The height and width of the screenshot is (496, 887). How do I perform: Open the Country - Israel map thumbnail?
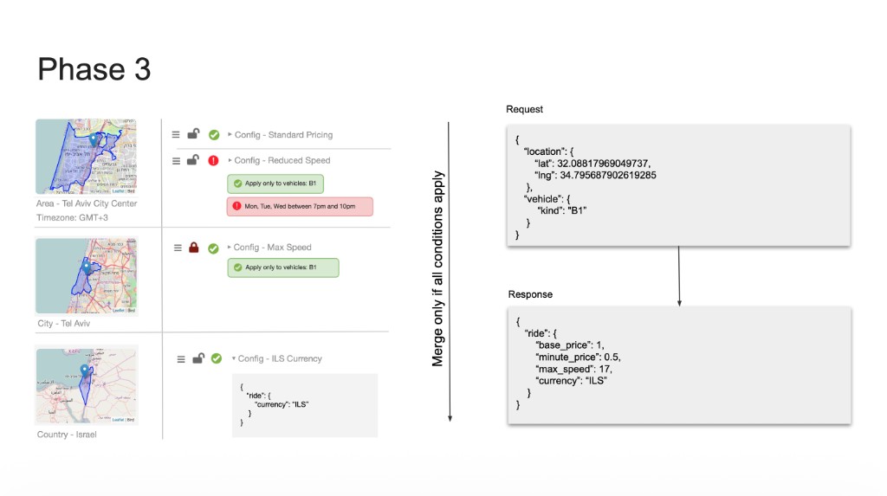(x=87, y=386)
